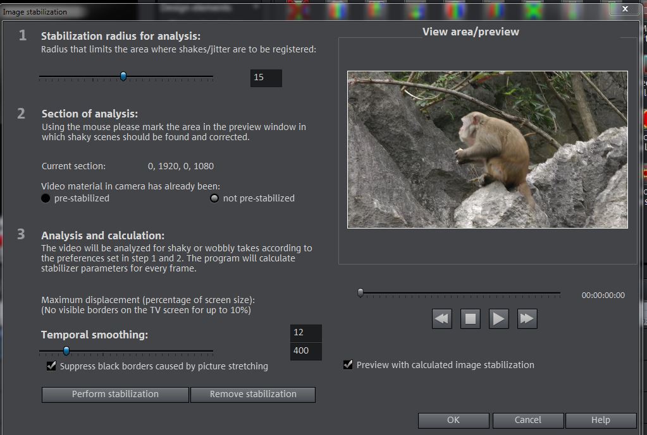Select the value field showing 400
The width and height of the screenshot is (647, 435).
[305, 351]
